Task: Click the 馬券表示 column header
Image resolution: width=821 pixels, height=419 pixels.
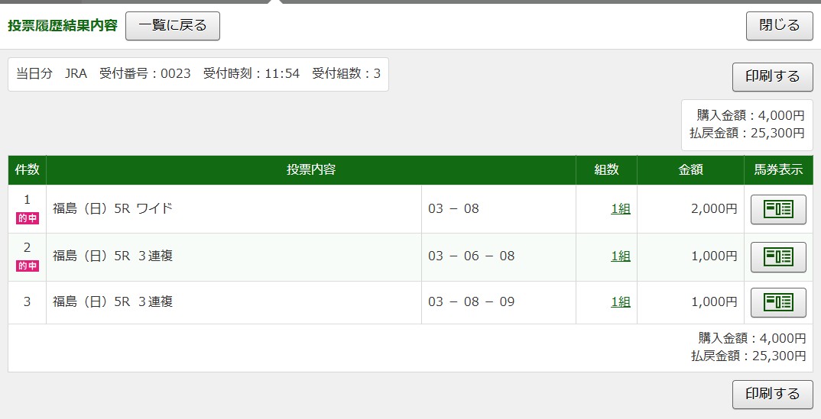Action: pyautogui.click(x=778, y=170)
